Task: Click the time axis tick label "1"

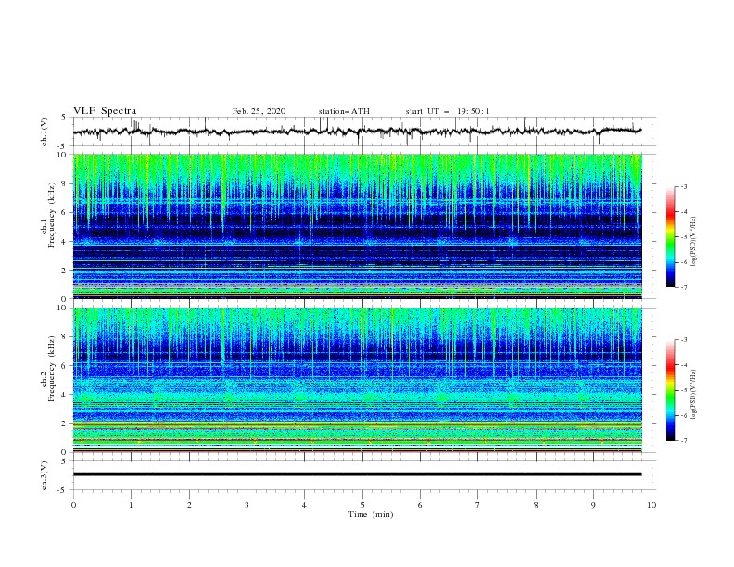Action: (x=131, y=505)
